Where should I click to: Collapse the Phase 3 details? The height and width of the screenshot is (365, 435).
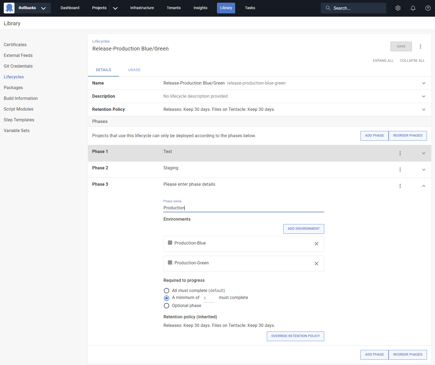pyautogui.click(x=424, y=186)
